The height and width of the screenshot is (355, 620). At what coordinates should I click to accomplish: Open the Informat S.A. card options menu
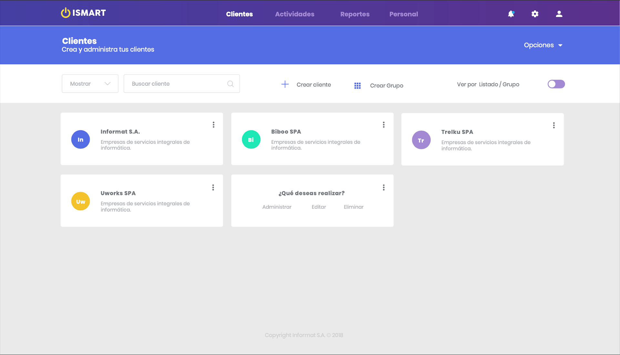click(213, 125)
